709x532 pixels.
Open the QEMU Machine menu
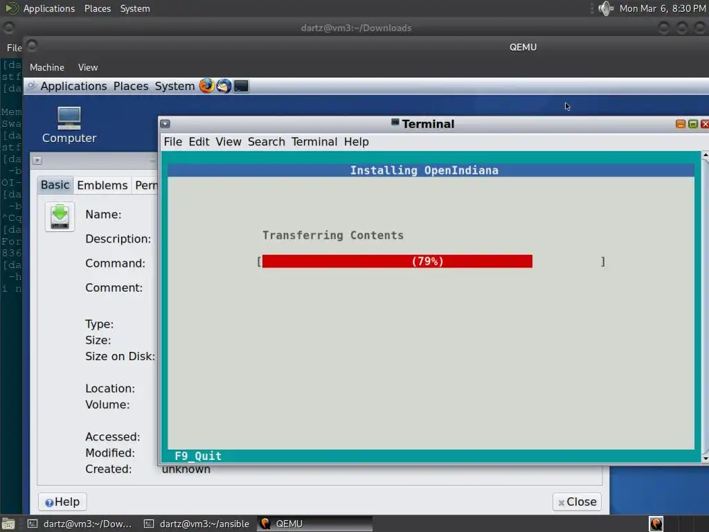(47, 67)
